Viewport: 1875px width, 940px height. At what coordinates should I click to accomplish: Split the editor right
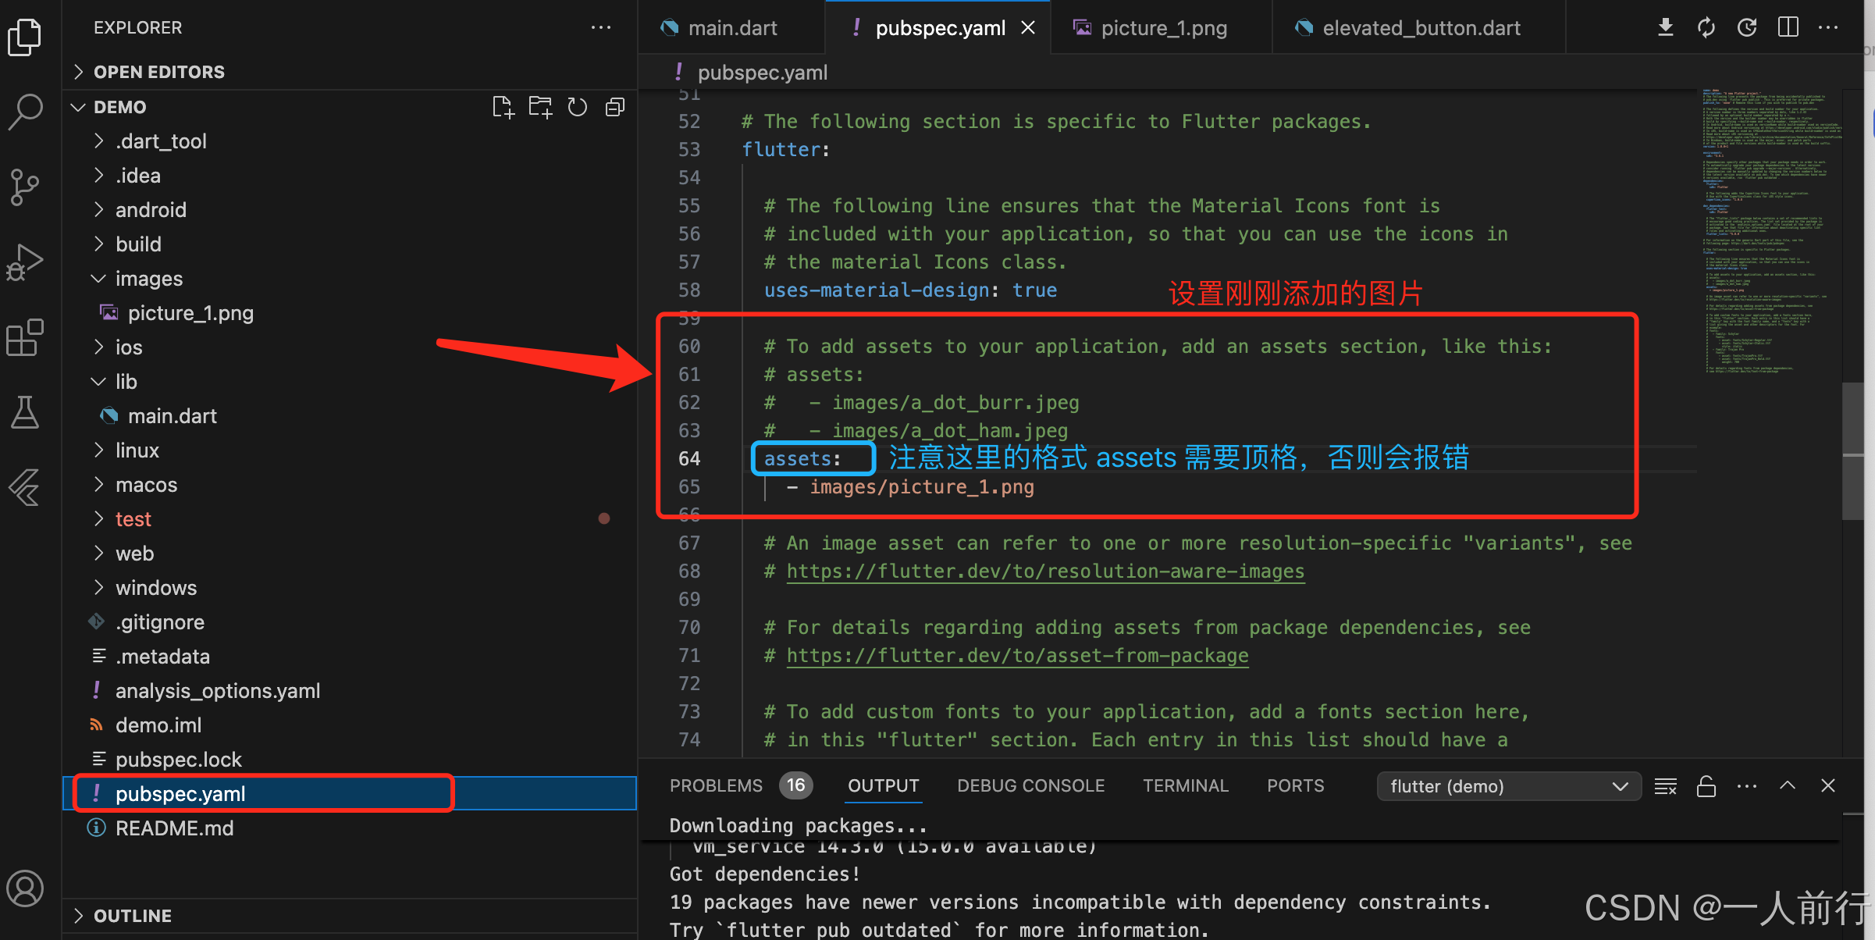pos(1788,27)
